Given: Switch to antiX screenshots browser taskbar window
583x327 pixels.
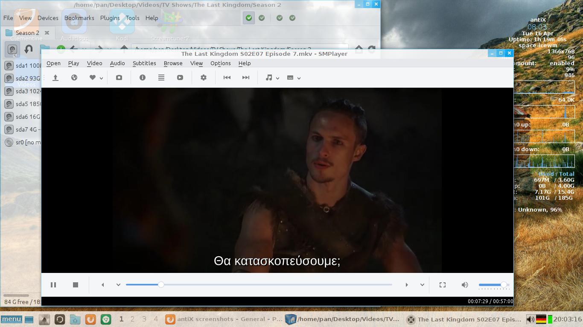Looking at the screenshot, I should pyautogui.click(x=224, y=319).
